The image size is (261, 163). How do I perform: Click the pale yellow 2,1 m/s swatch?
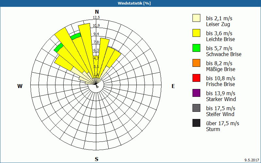click(x=196, y=18)
